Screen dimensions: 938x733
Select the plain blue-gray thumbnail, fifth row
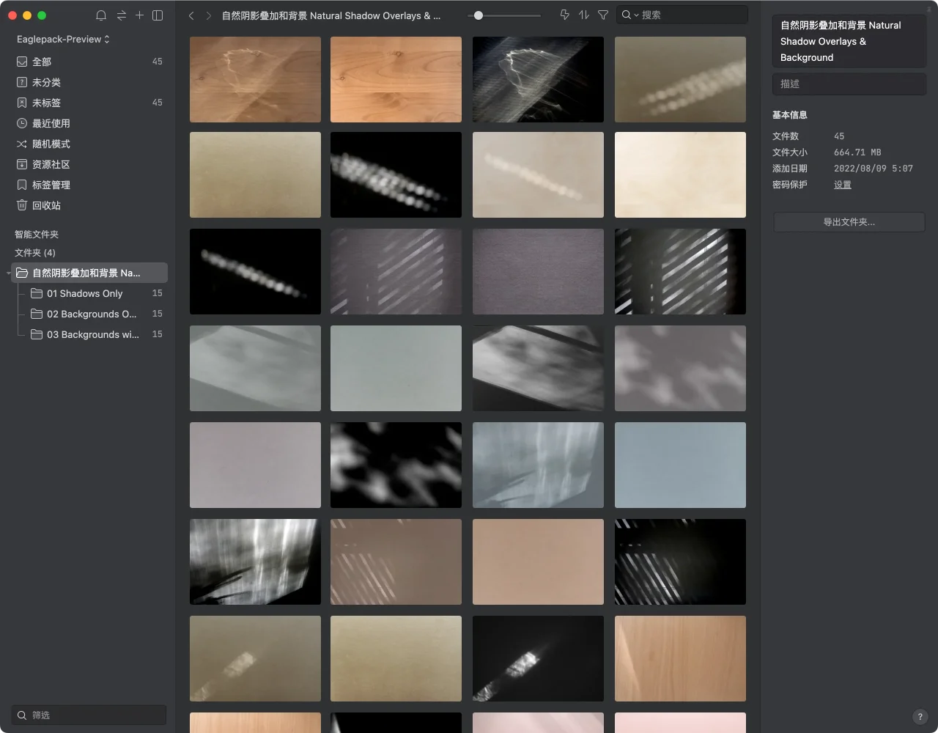pos(680,465)
